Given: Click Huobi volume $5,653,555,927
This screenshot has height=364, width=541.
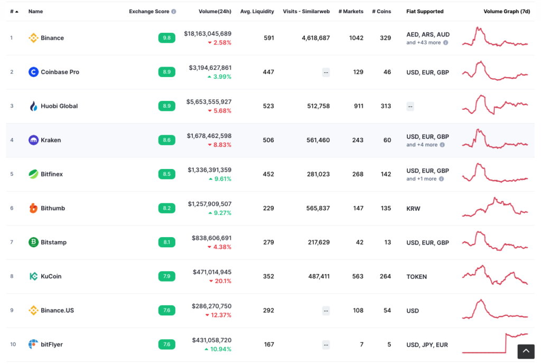Looking at the screenshot, I should click(x=209, y=102).
